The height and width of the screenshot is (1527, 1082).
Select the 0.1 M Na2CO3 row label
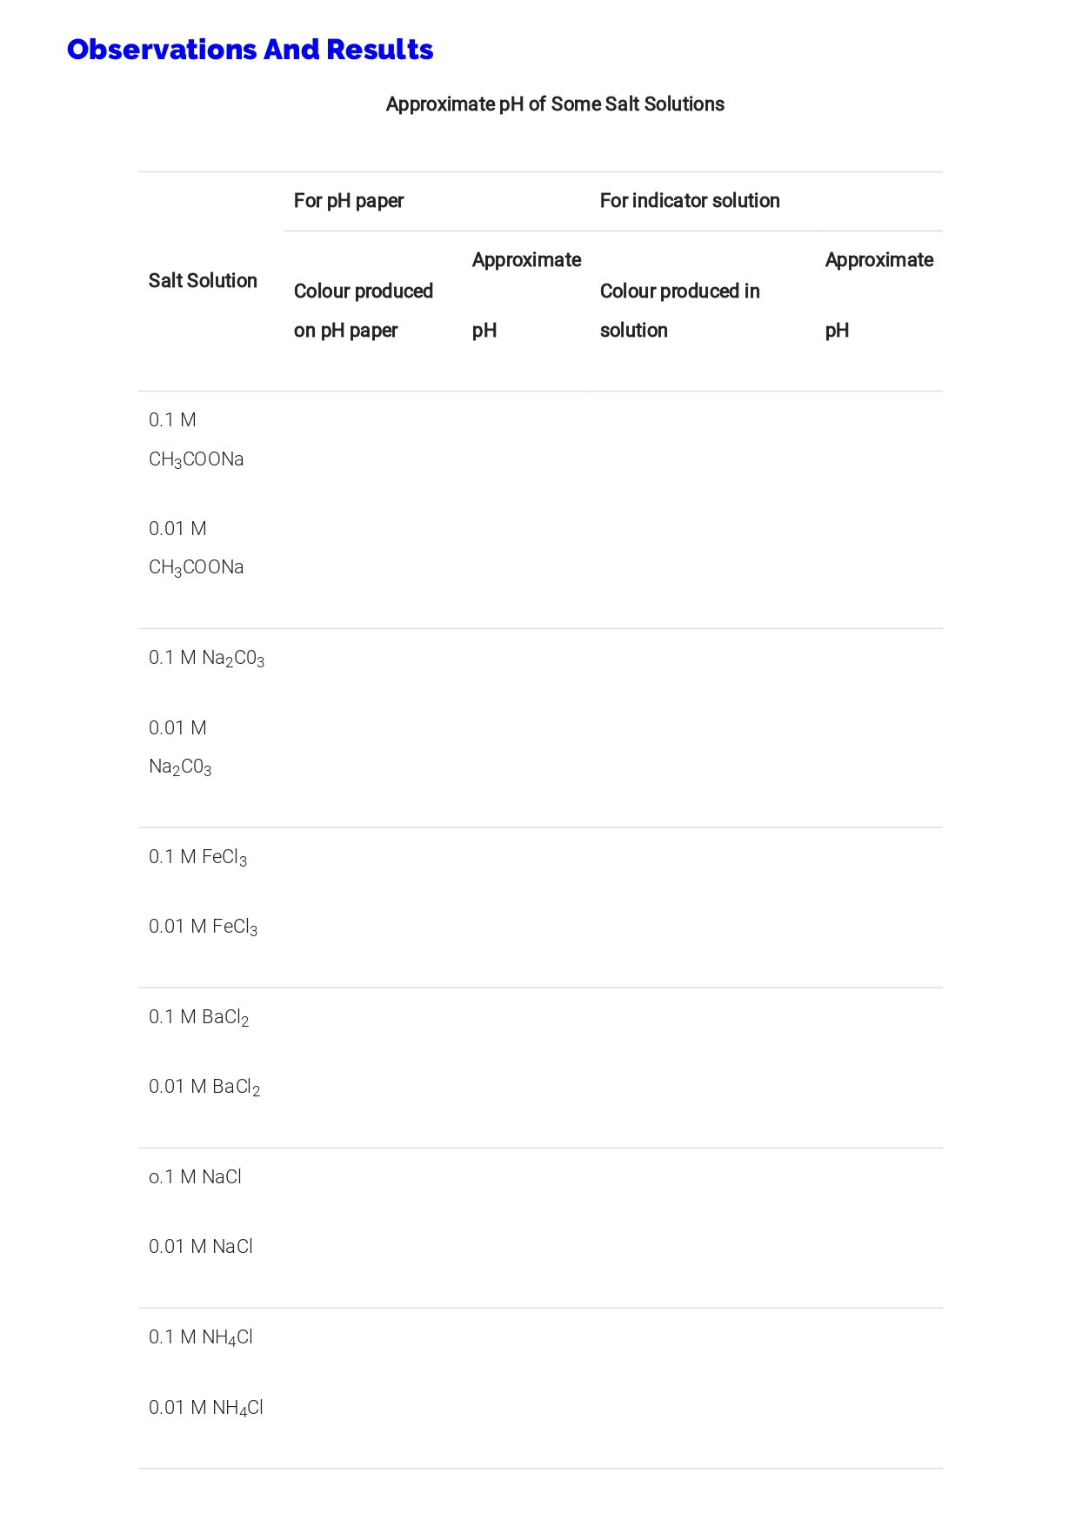pyautogui.click(x=206, y=659)
